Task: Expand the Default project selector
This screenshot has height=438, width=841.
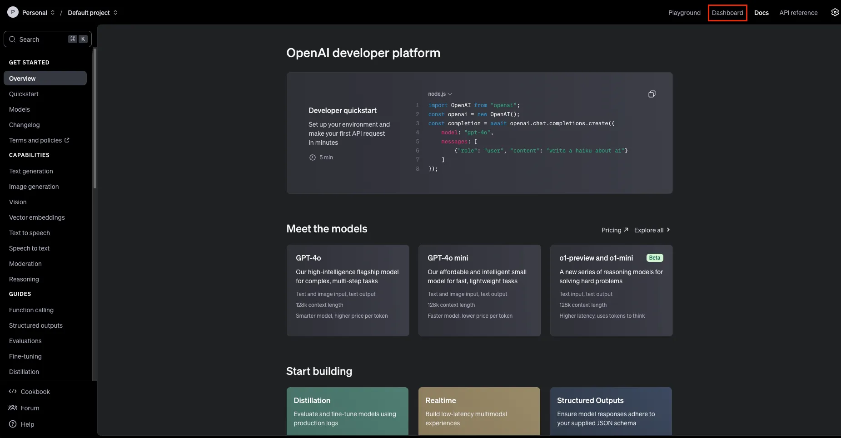Action: click(x=92, y=13)
